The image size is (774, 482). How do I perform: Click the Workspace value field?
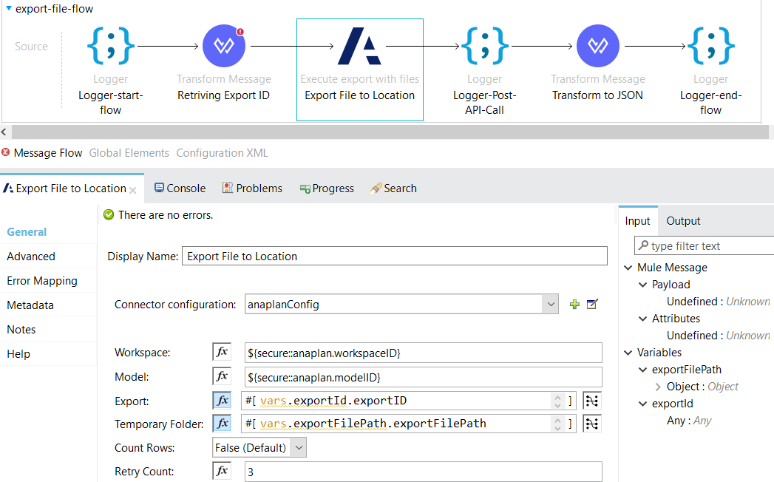pos(423,353)
